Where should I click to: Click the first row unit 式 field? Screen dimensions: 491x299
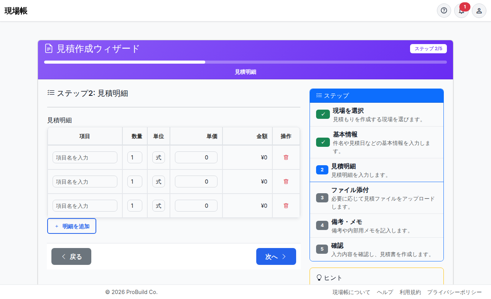tap(158, 157)
